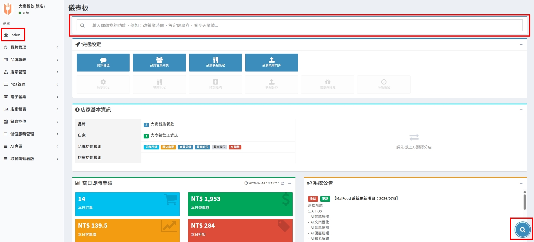Click the 會員分級 module badge
Image resolution: width=534 pixels, height=242 pixels.
[185, 147]
